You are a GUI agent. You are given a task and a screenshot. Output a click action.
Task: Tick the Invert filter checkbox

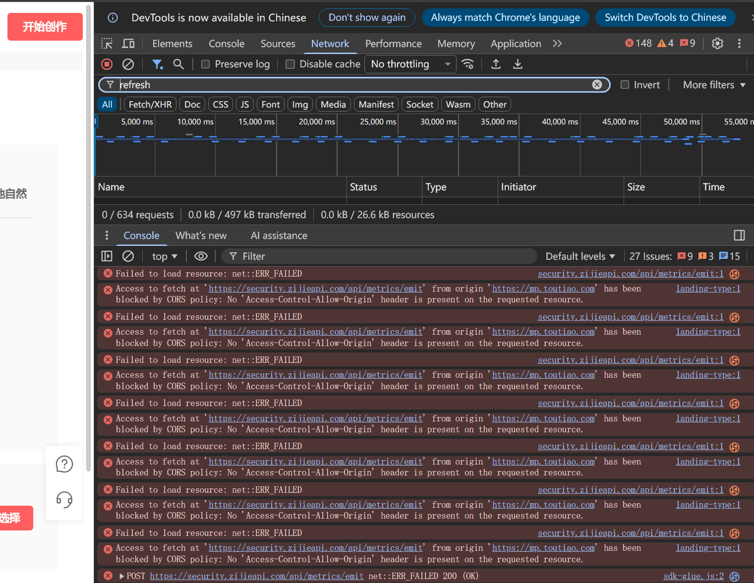coord(625,85)
